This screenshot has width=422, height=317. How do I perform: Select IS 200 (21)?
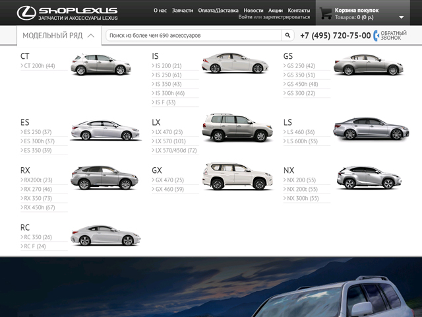point(168,66)
